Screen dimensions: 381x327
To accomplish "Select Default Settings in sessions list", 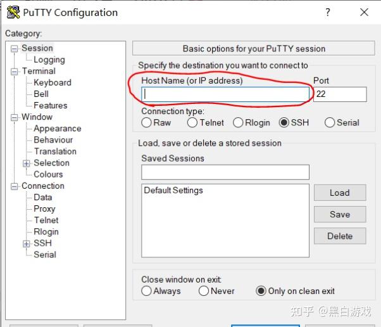I will (173, 190).
